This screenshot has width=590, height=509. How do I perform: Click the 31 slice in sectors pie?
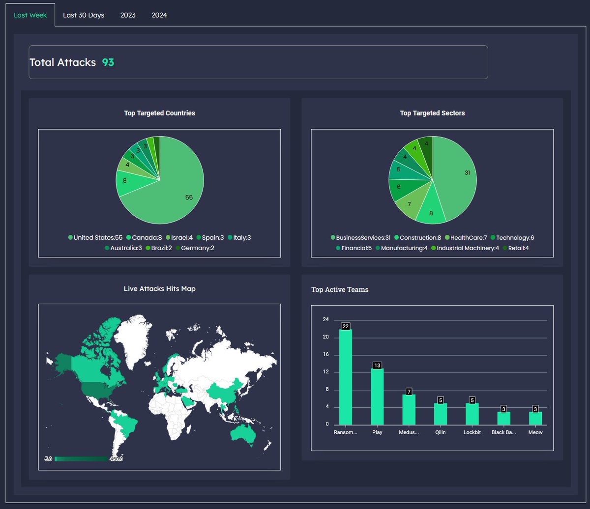(457, 177)
